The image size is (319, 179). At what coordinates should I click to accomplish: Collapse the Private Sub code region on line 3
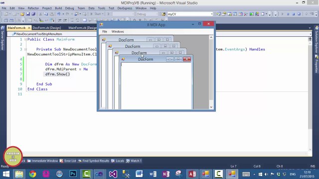tap(25, 49)
